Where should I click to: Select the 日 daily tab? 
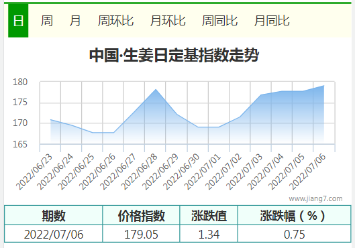pyautogui.click(x=18, y=21)
